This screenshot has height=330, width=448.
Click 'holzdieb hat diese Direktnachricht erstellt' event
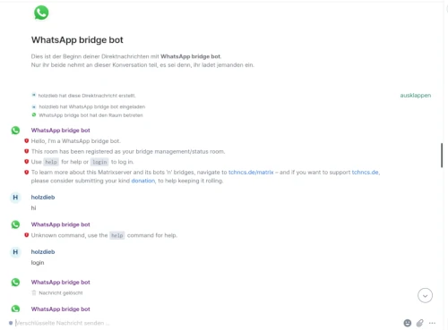[x=87, y=96]
